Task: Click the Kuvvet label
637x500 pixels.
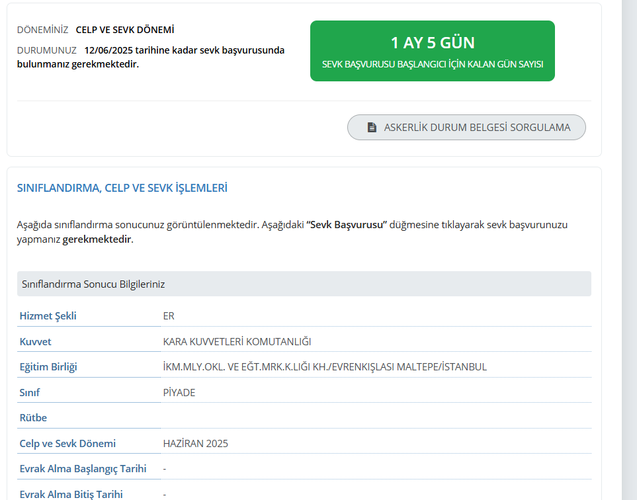Action: [35, 341]
